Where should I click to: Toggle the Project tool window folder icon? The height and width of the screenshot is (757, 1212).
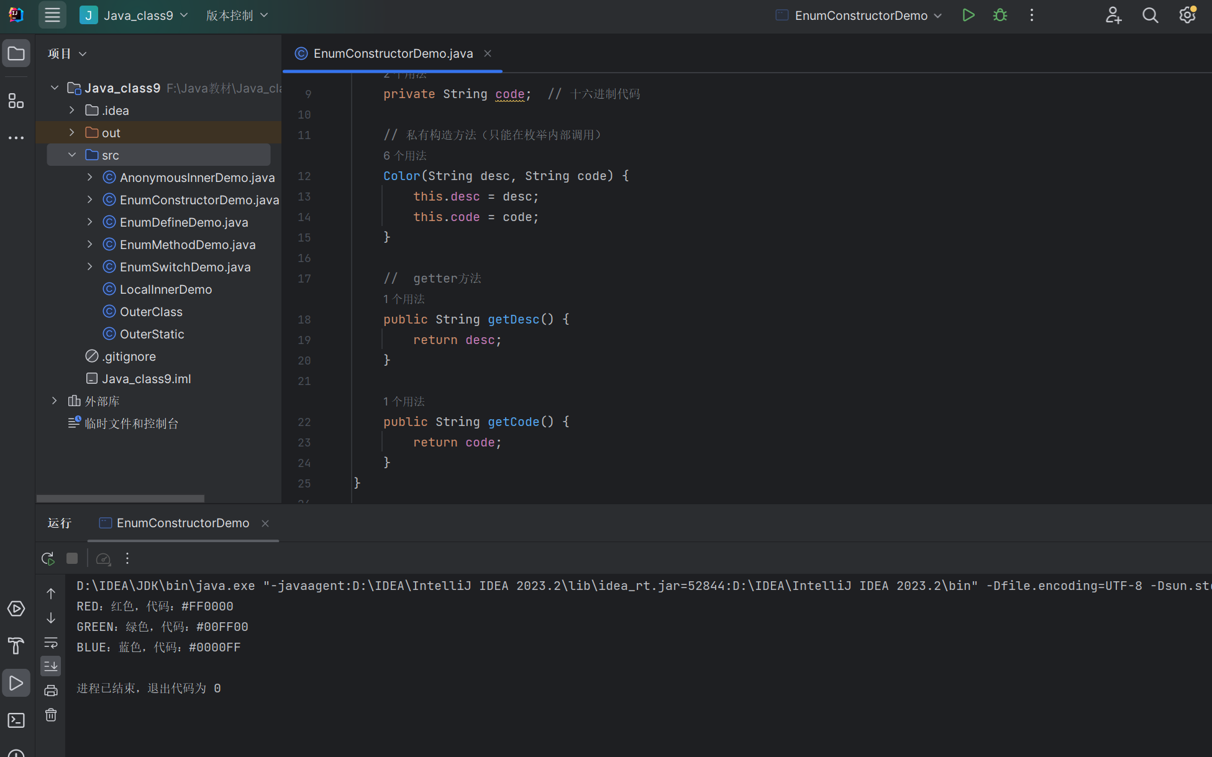click(16, 54)
